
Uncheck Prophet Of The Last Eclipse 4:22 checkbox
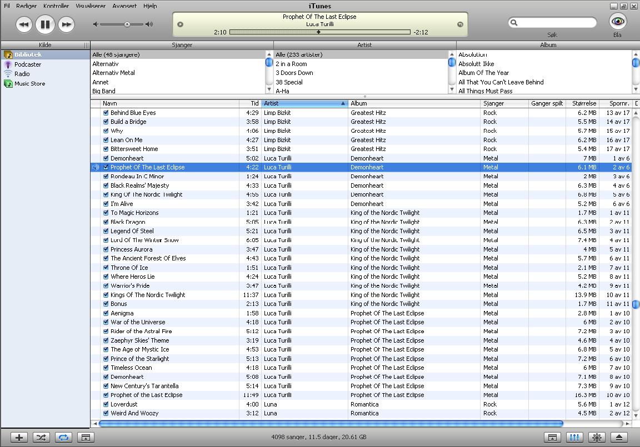click(106, 167)
